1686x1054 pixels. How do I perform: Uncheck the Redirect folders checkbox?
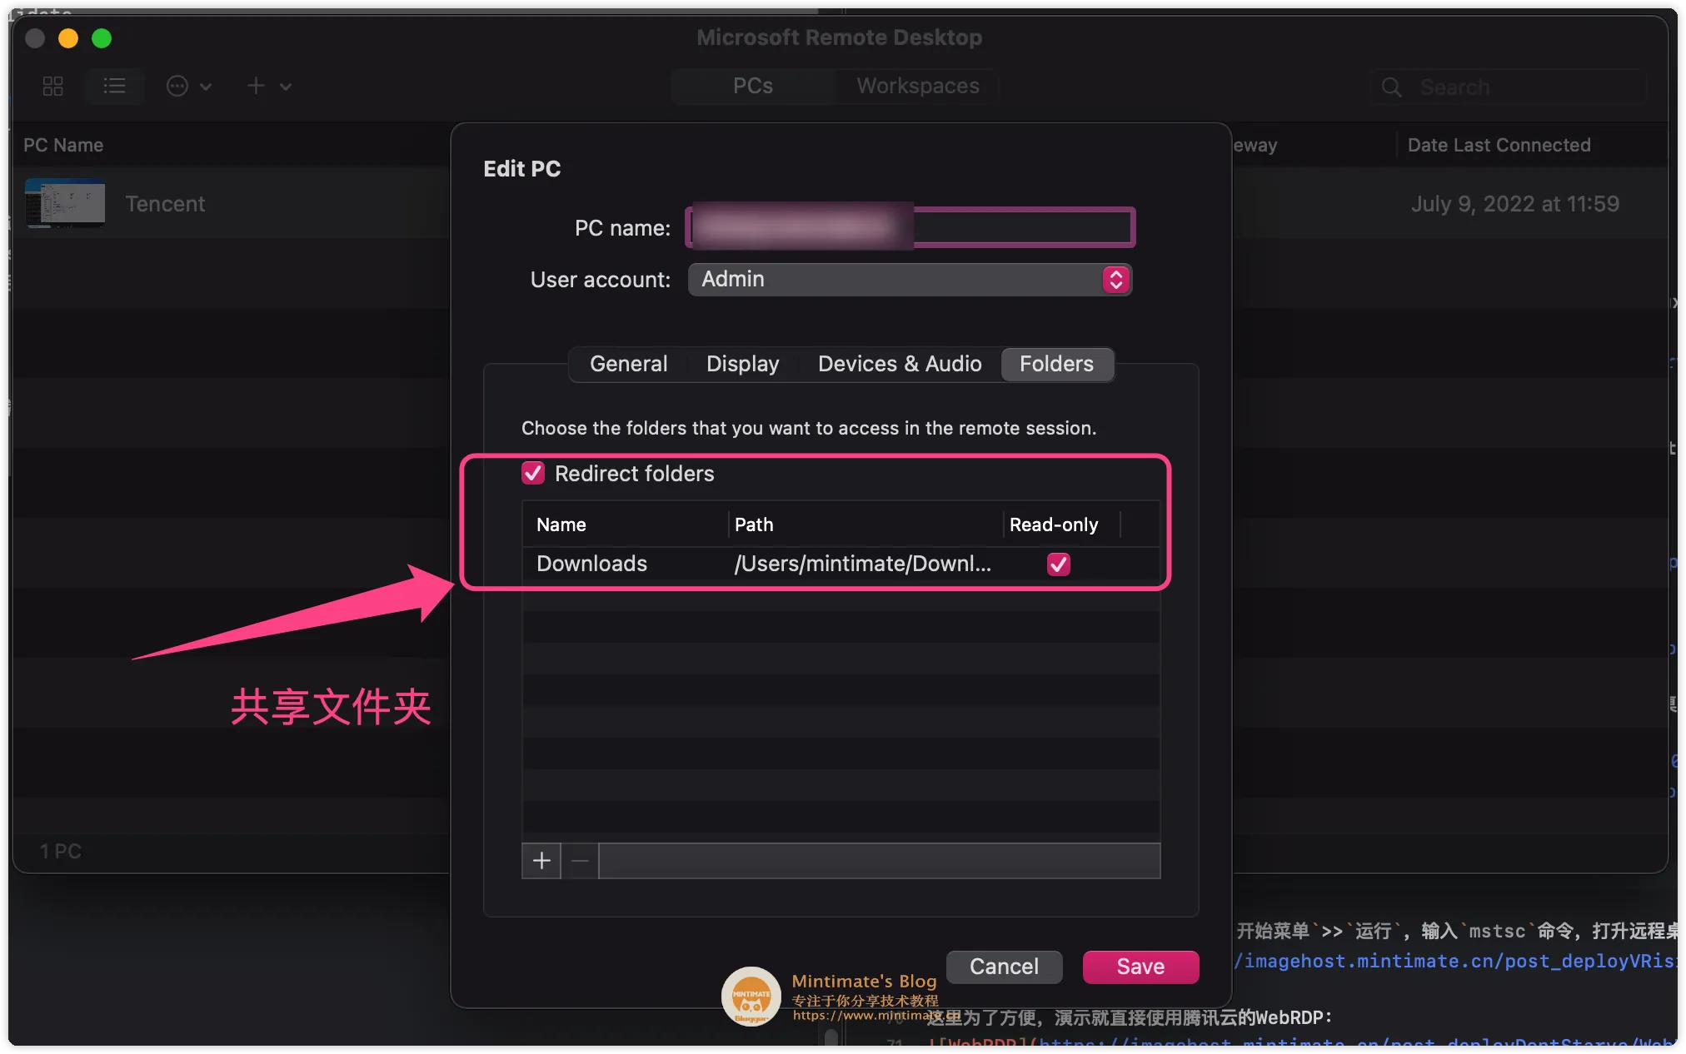[x=532, y=473]
